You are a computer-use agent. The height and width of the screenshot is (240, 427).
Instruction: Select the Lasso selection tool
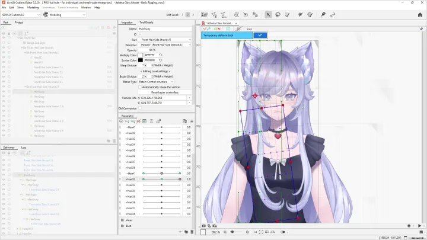[x=278, y=15]
